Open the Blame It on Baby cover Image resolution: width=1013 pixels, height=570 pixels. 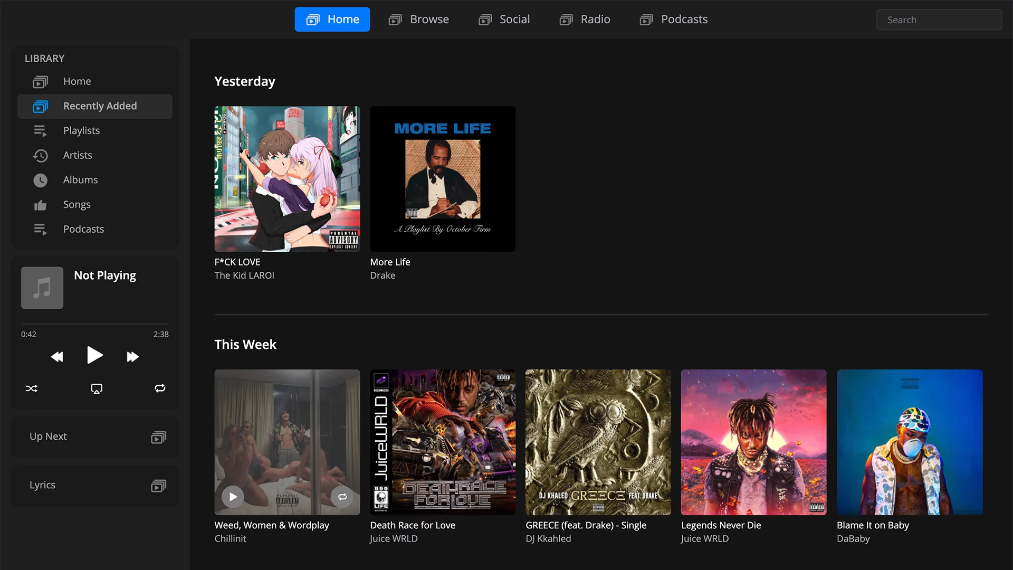coord(910,442)
